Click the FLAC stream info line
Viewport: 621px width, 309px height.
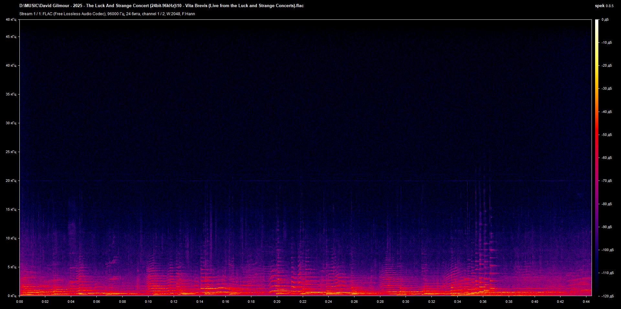(x=107, y=14)
